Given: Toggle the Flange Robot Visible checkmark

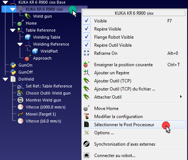Looking at the screenshot, I should pyautogui.click(x=86, y=37).
